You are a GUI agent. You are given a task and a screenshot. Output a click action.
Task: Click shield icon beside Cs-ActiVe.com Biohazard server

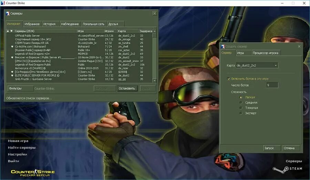tap(12, 46)
